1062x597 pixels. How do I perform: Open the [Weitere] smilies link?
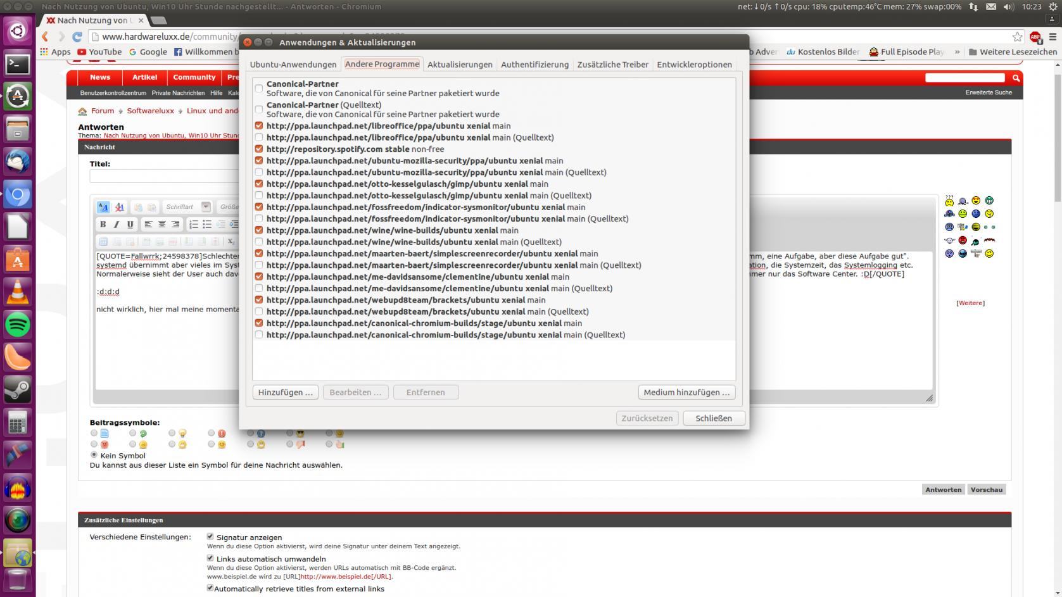coord(970,303)
